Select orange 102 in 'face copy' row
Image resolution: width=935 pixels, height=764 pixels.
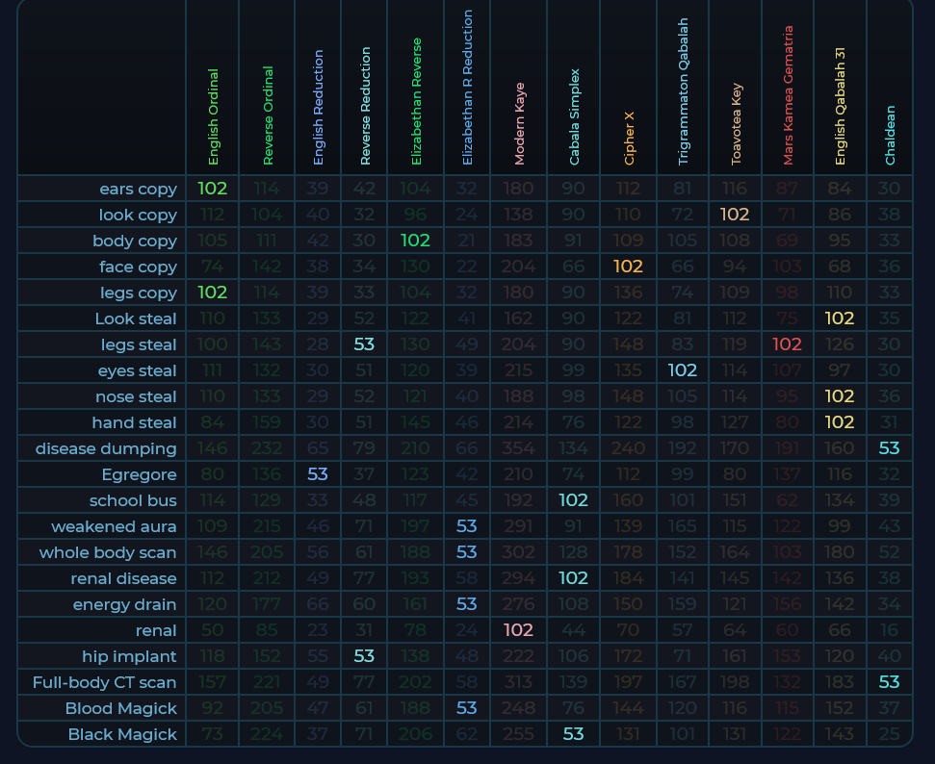[x=628, y=267]
